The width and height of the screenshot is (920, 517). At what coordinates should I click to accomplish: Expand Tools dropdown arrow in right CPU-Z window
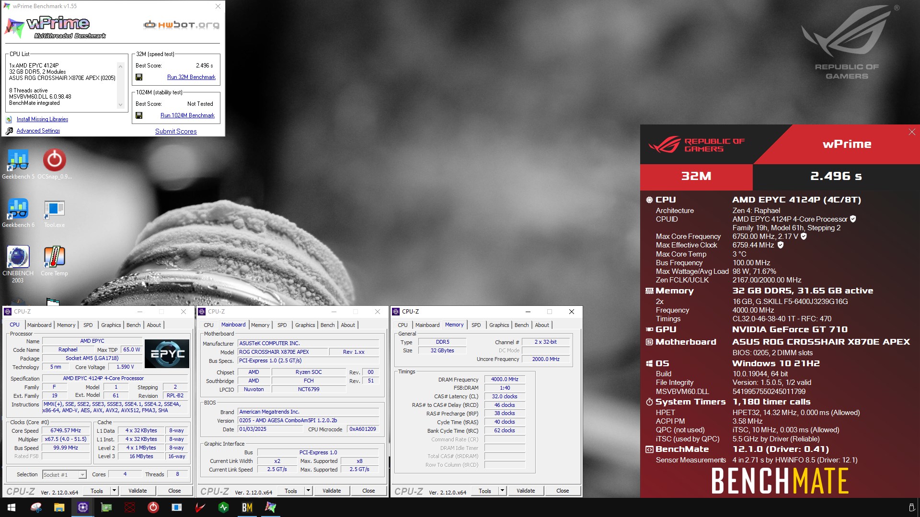pos(502,491)
